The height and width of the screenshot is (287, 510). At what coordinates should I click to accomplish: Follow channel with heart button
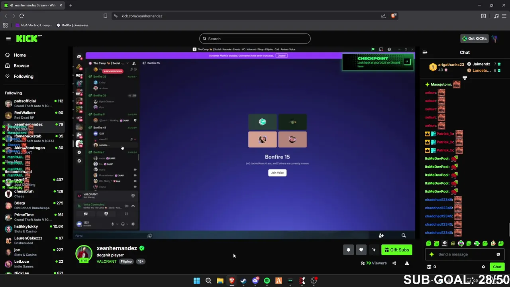[361, 250]
